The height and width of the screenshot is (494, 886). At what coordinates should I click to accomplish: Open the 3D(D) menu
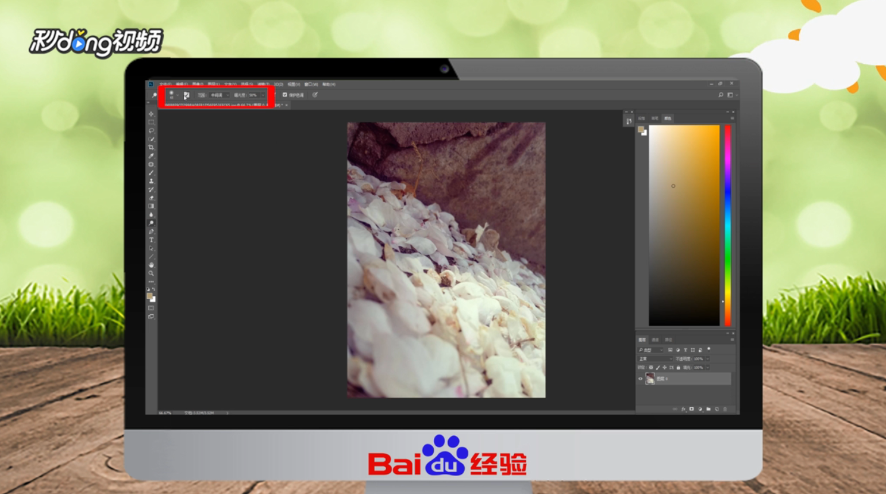(x=278, y=84)
